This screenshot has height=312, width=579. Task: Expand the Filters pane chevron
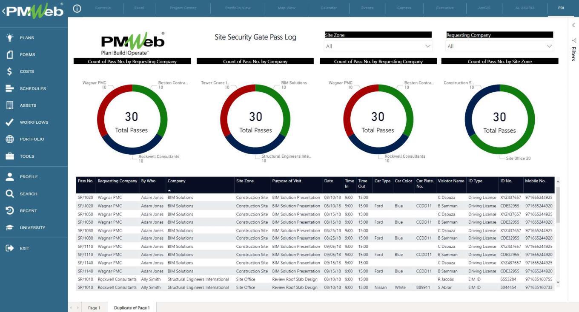(x=573, y=25)
